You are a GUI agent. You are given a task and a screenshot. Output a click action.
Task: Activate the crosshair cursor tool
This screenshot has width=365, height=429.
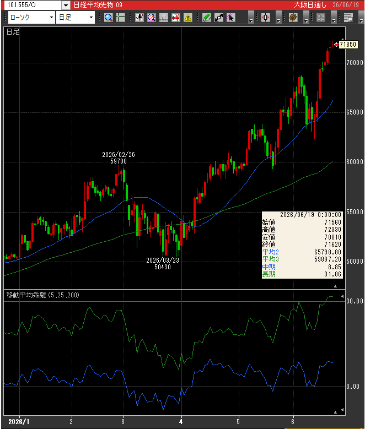[x=121, y=18]
